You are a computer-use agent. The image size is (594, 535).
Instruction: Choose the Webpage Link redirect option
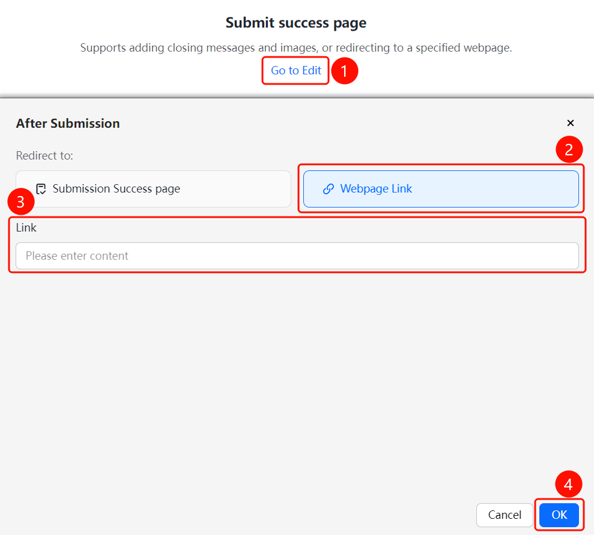[x=441, y=189]
